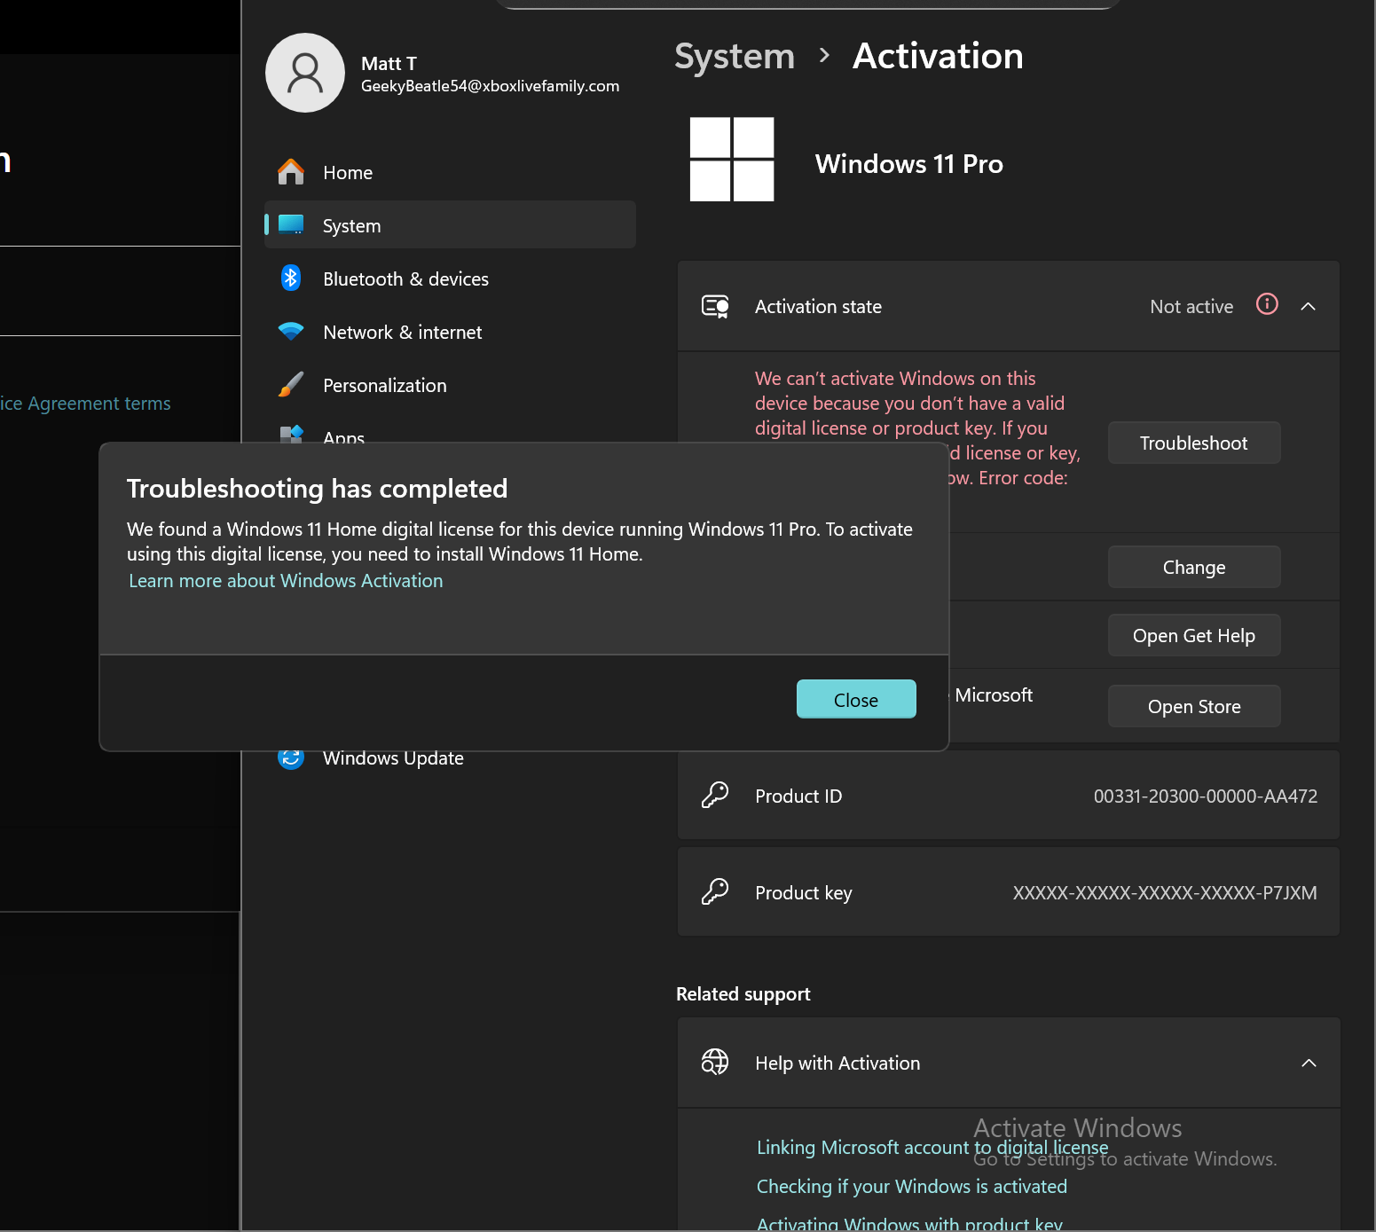
Task: Click the Matt T user avatar
Action: [304, 73]
